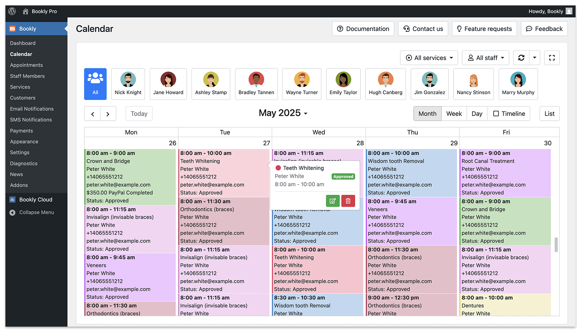Filter calendar by Ashley Stamp
The image size is (581, 332).
point(211,84)
